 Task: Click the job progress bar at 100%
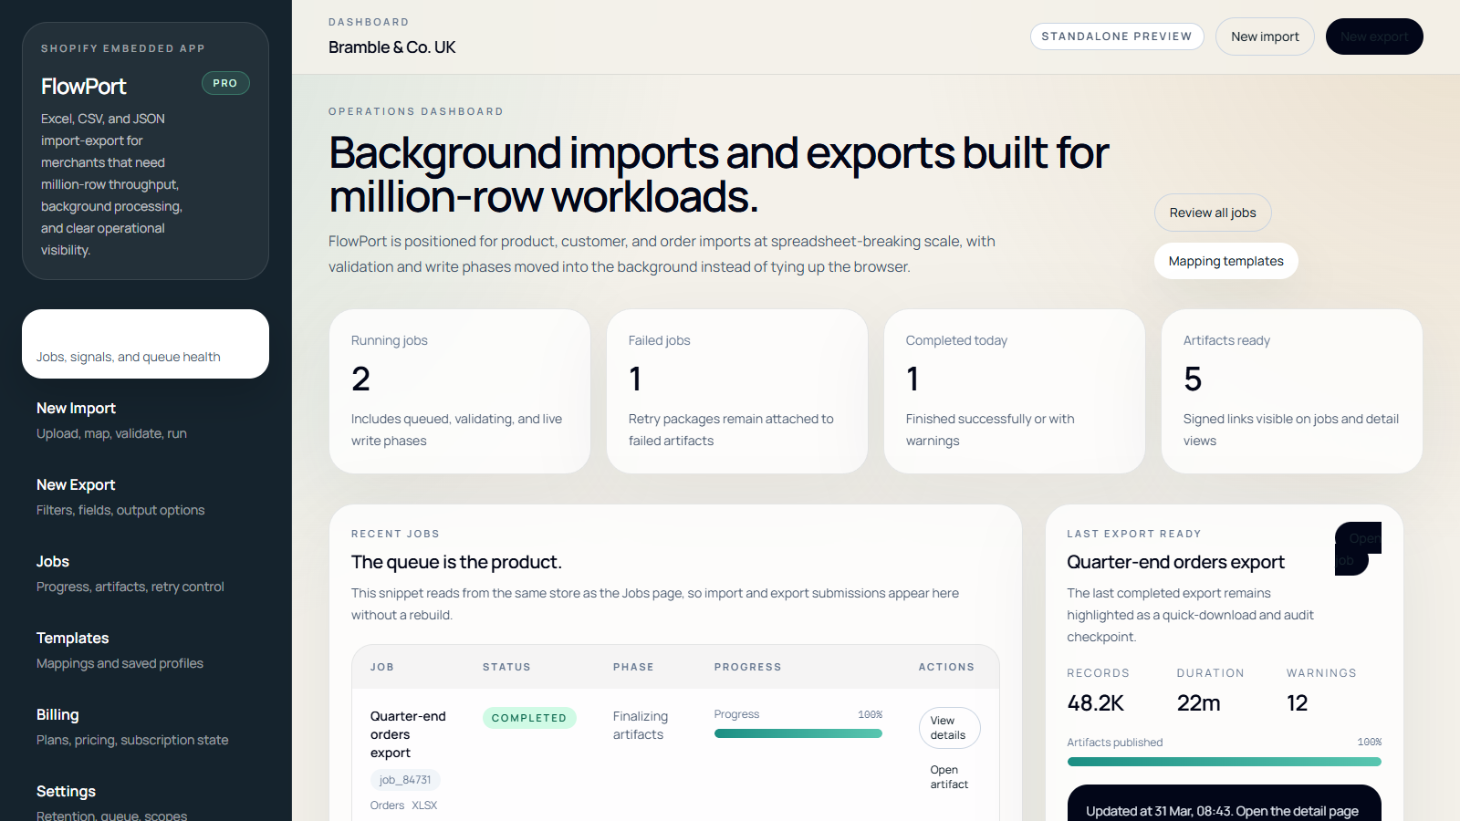[798, 733]
